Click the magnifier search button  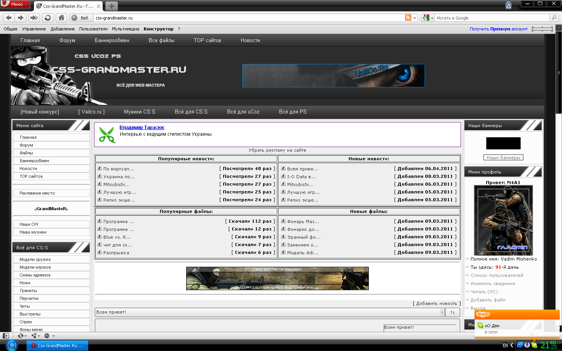pyautogui.click(x=554, y=18)
